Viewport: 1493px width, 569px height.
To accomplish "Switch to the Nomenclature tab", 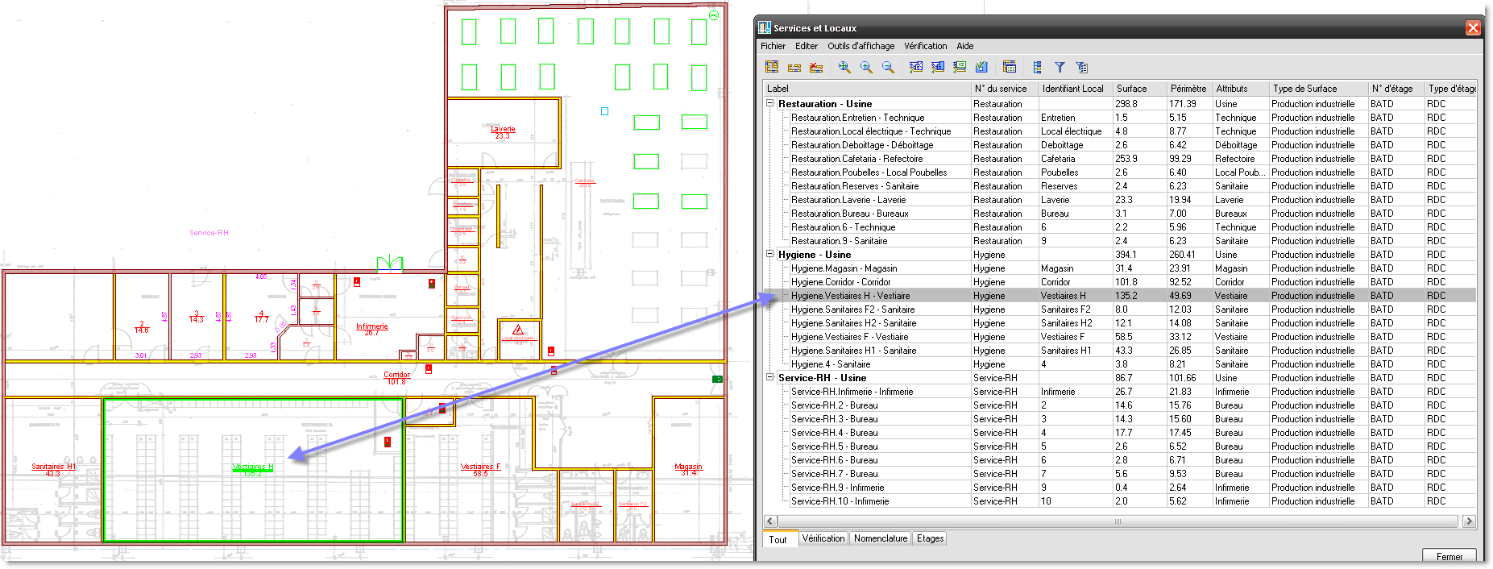I will tap(880, 538).
